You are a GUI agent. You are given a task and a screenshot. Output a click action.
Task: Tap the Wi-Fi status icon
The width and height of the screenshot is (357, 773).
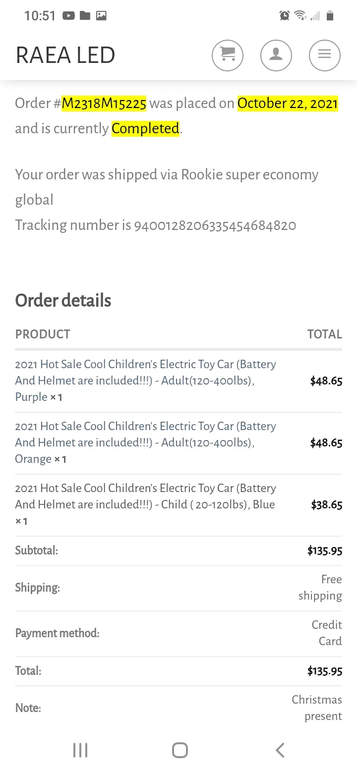(300, 16)
